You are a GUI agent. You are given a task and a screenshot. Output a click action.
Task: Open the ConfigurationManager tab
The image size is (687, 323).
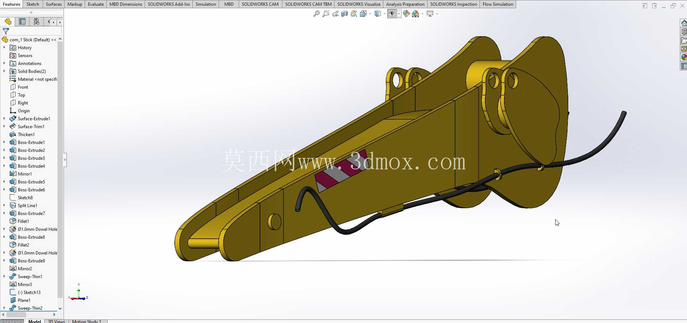37,22
